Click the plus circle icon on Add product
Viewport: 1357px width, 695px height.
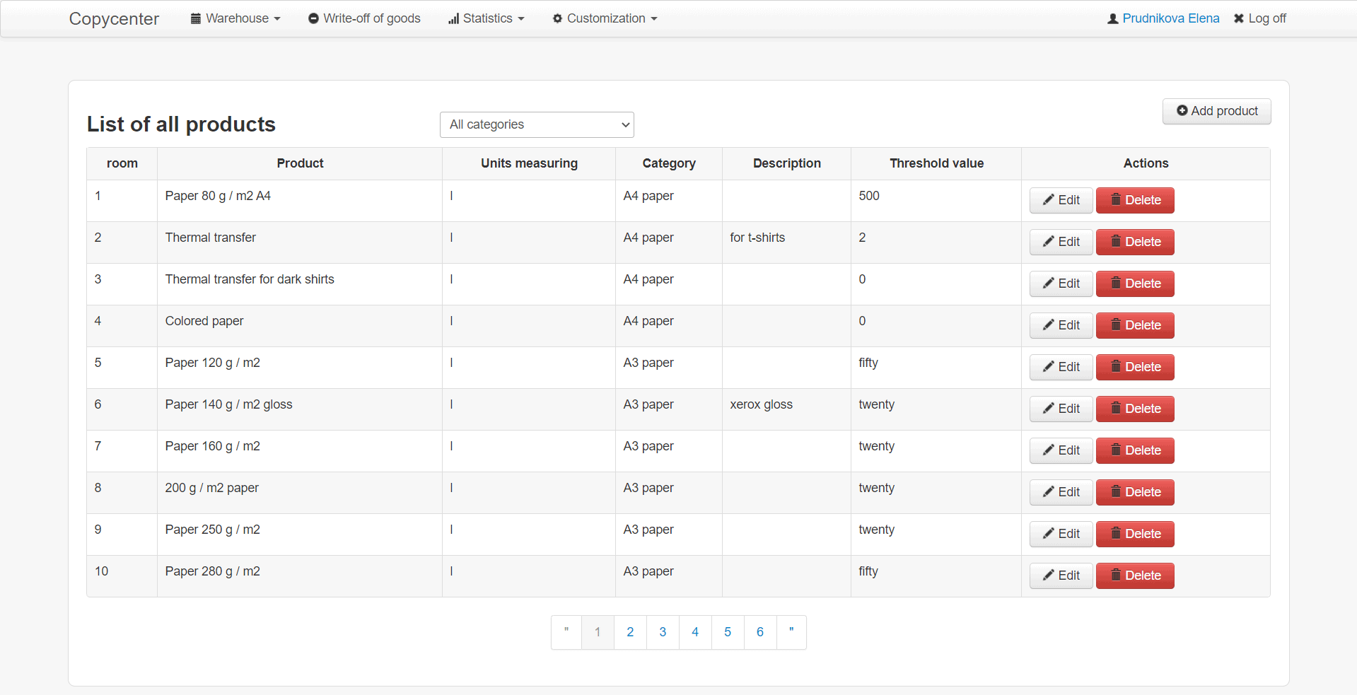point(1182,111)
